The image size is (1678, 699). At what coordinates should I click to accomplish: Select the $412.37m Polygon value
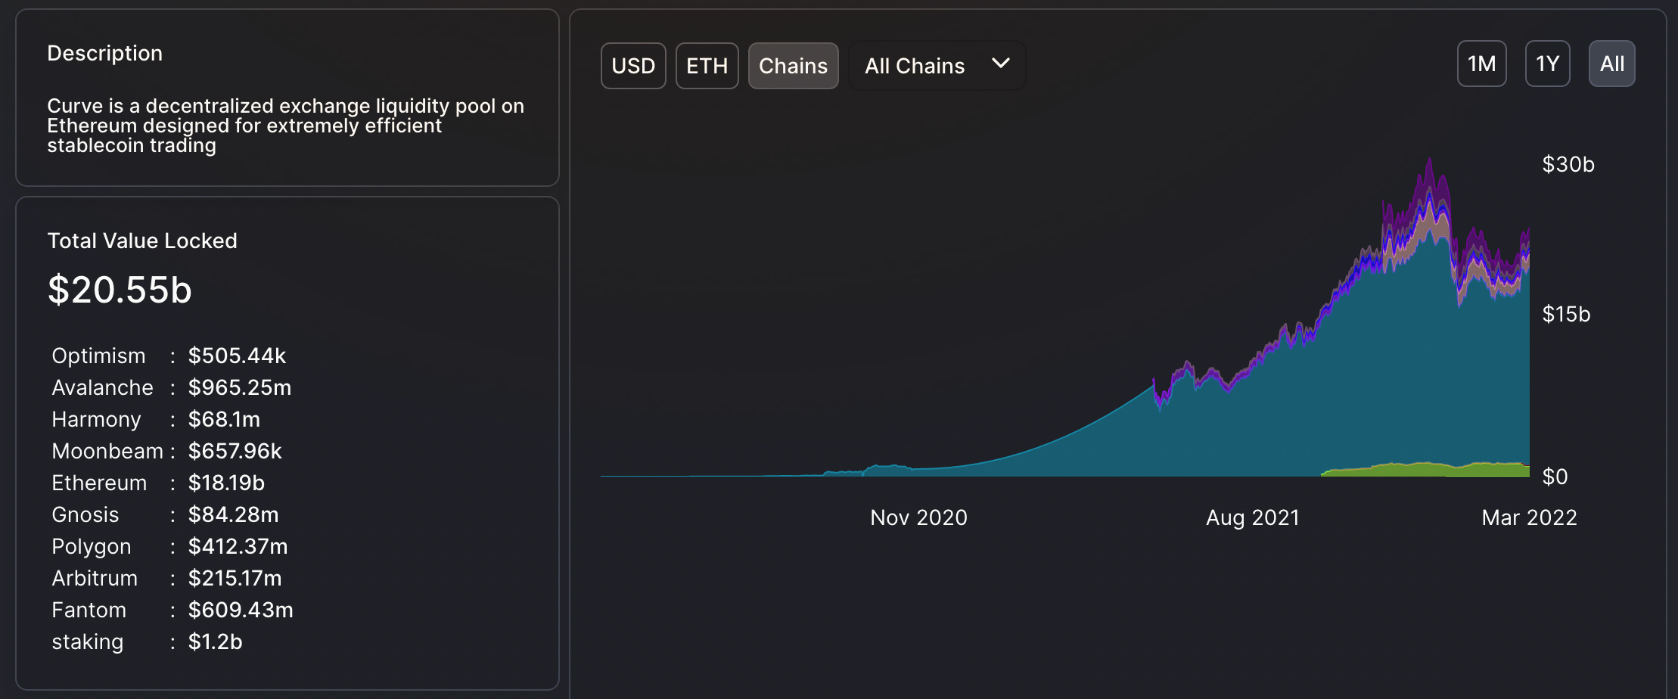coord(238,546)
